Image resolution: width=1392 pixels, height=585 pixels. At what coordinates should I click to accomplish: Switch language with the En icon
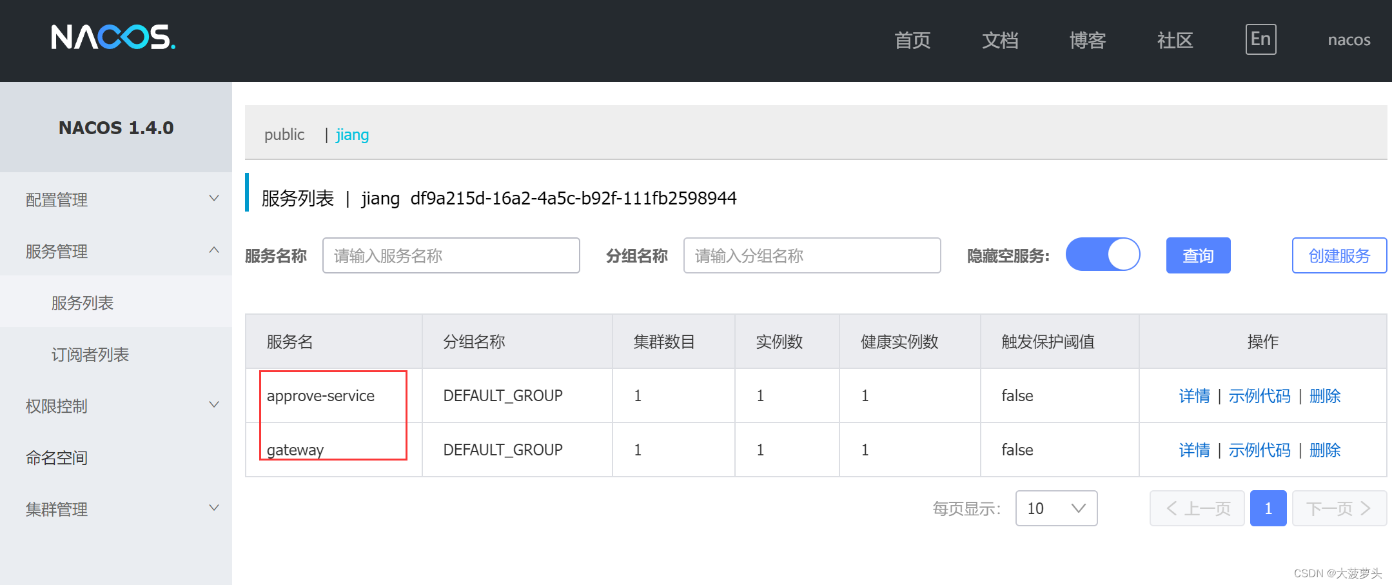[1260, 39]
